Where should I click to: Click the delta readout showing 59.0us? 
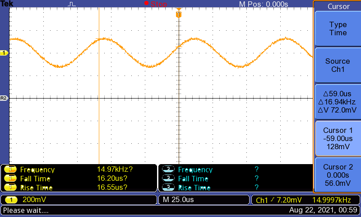[337, 94]
